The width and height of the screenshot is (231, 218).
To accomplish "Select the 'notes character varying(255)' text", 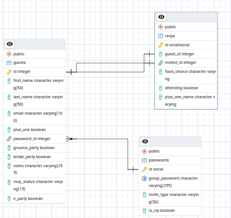I will pos(38,169).
